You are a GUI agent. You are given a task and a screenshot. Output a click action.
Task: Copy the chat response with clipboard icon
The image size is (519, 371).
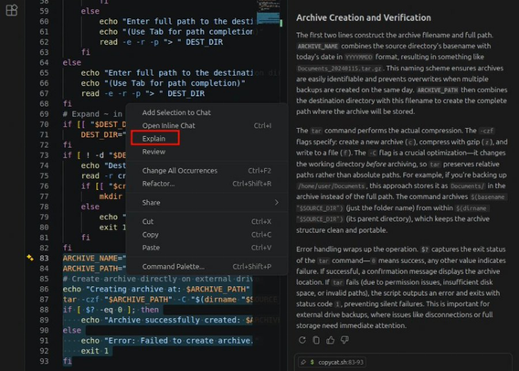pyautogui.click(x=316, y=340)
